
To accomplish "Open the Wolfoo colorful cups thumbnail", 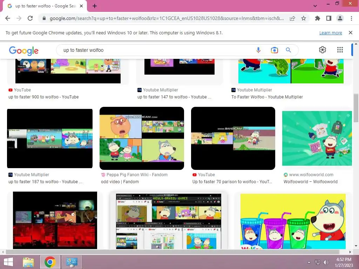I will click(x=293, y=221).
